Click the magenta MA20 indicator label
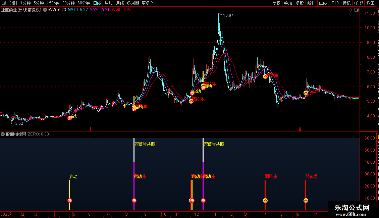Image resolution: width=379 pixels, height=218 pixels. coord(99,10)
